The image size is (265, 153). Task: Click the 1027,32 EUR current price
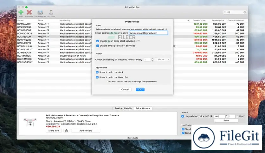pyautogui.click(x=200, y=24)
